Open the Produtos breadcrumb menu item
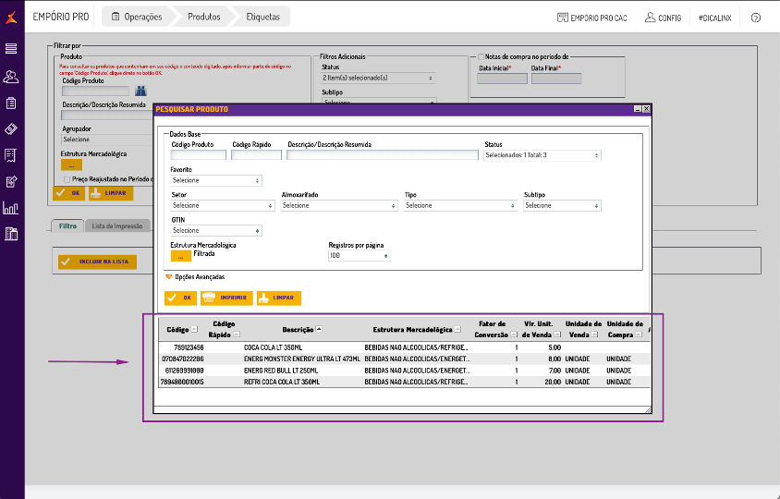The height and width of the screenshot is (499, 780). pyautogui.click(x=203, y=17)
